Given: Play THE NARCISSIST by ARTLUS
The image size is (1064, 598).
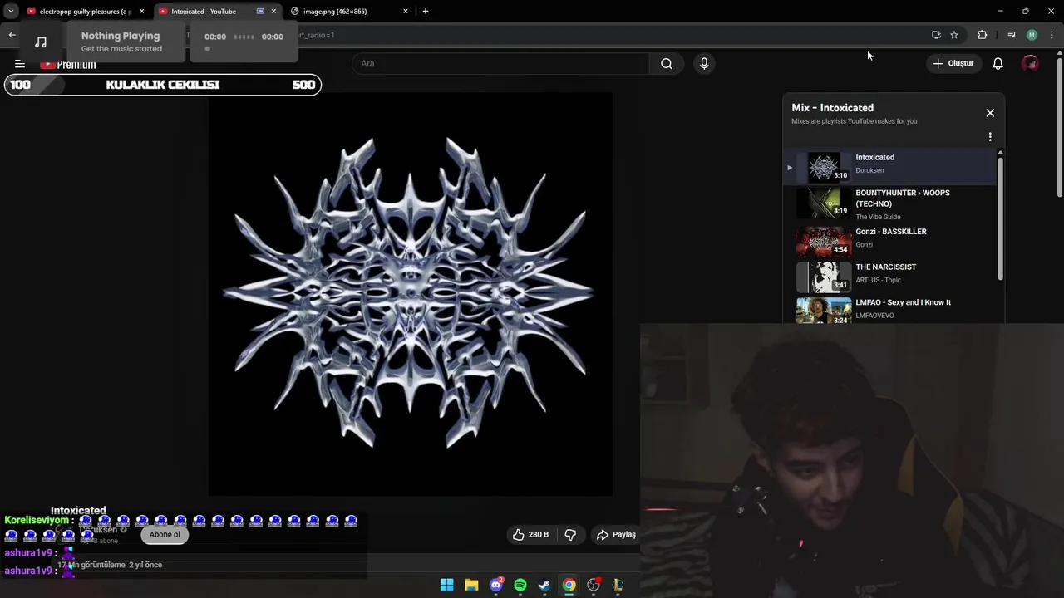Looking at the screenshot, I should (889, 276).
